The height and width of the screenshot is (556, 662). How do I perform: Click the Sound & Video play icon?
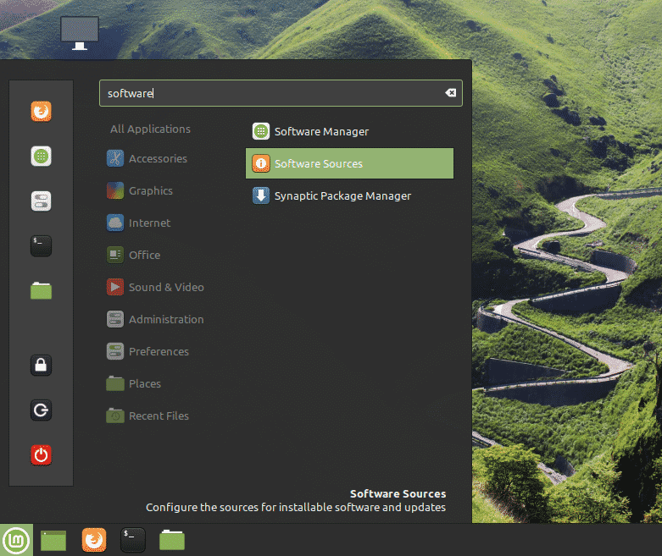(x=115, y=287)
